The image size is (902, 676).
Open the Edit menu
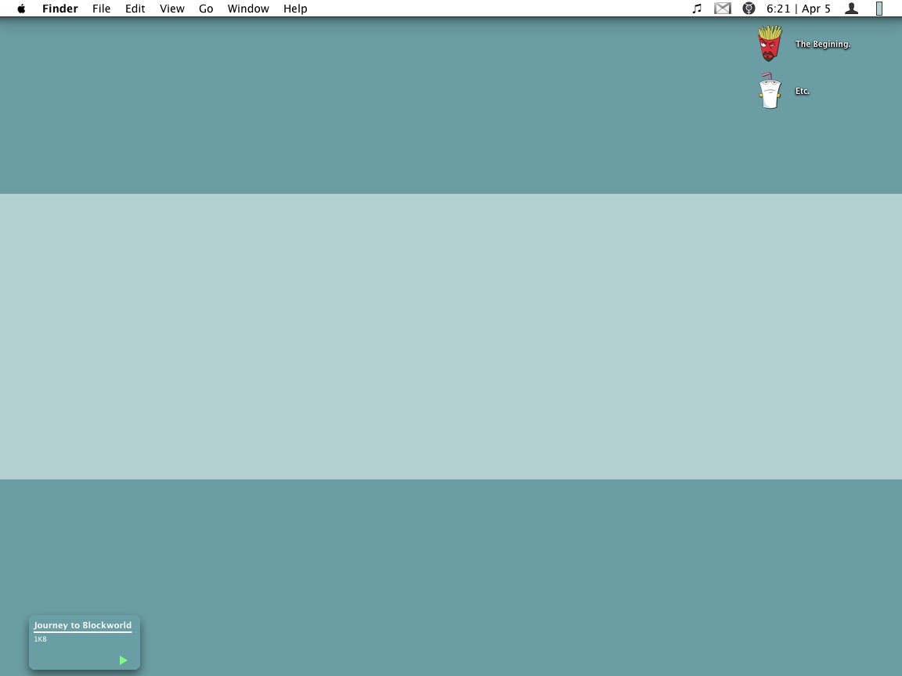tap(135, 9)
